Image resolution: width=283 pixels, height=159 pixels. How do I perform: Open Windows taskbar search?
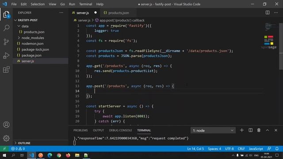13,155
